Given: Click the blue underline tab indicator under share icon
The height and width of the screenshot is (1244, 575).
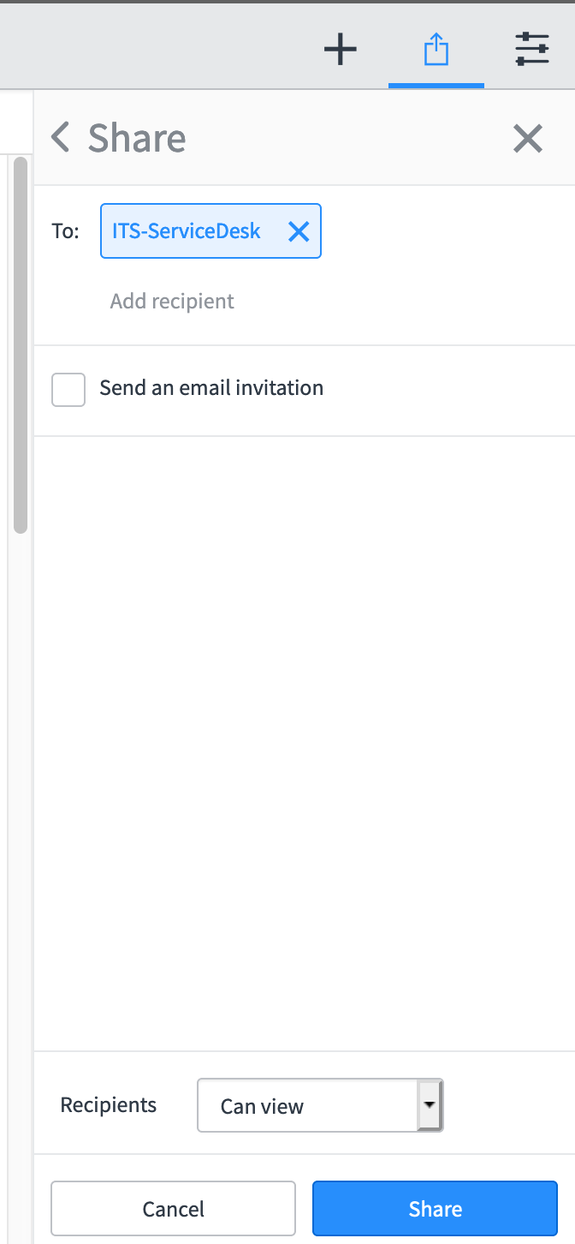Looking at the screenshot, I should click(x=436, y=86).
